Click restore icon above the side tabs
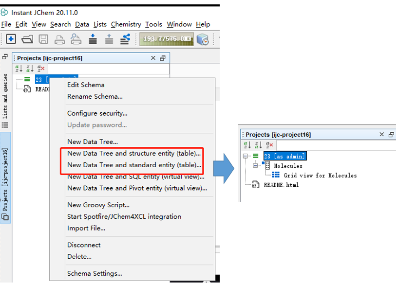The image size is (398, 283). point(5,57)
